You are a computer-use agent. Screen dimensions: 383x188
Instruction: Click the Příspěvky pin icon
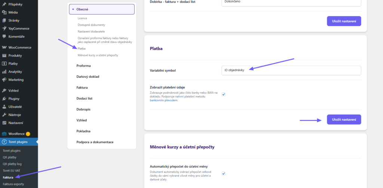pos(4,4)
